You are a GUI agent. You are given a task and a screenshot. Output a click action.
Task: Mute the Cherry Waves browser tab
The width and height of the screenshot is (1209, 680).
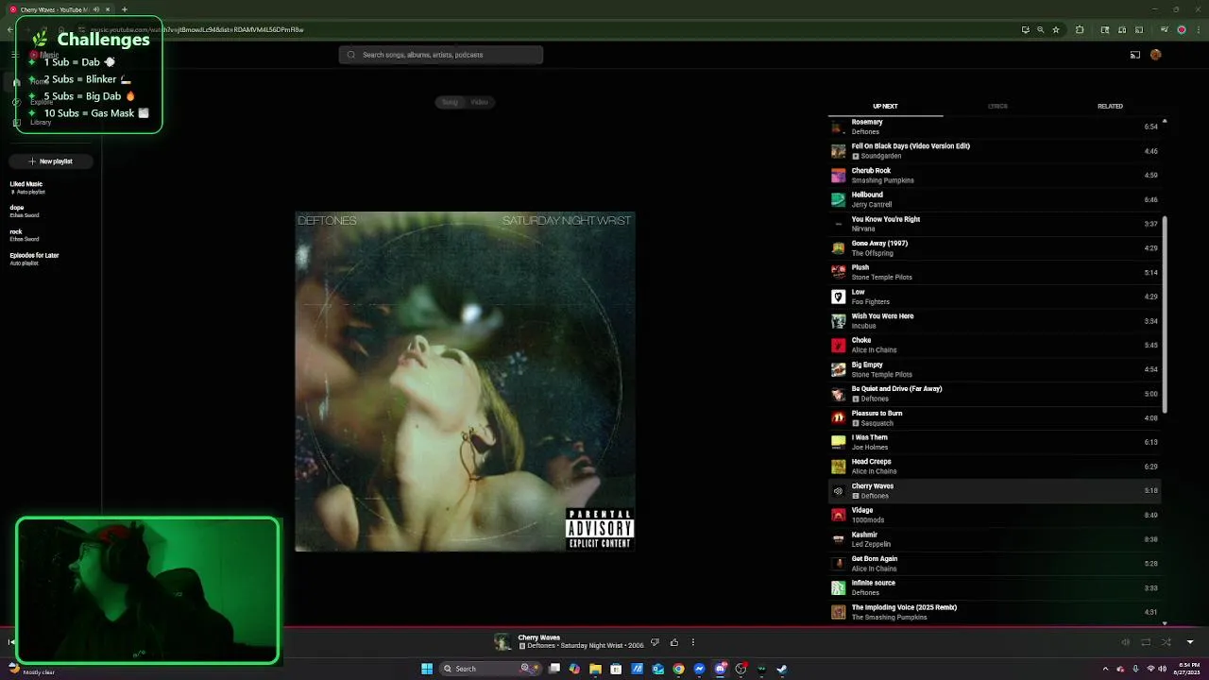(96, 9)
